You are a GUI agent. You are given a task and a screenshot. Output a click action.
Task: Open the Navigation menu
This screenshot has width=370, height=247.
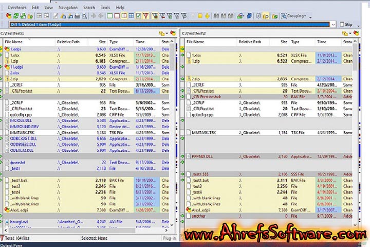point(68,8)
